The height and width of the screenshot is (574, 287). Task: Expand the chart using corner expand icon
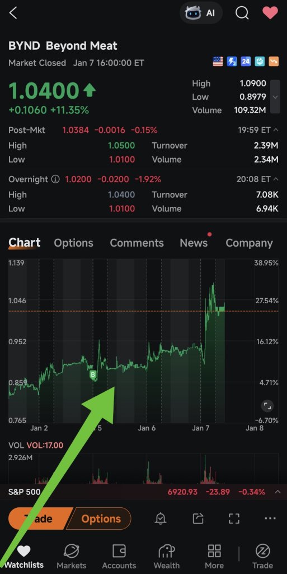(x=267, y=406)
